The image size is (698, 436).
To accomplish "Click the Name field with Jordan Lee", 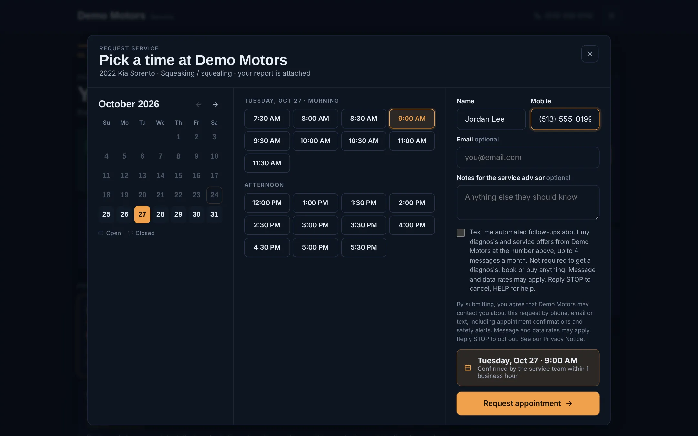I will 491,119.
